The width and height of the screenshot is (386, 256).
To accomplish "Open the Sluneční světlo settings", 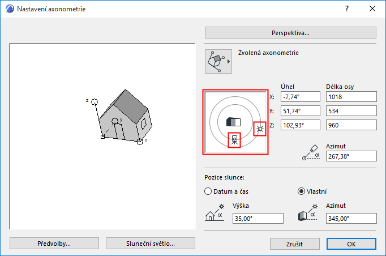I will point(150,244).
